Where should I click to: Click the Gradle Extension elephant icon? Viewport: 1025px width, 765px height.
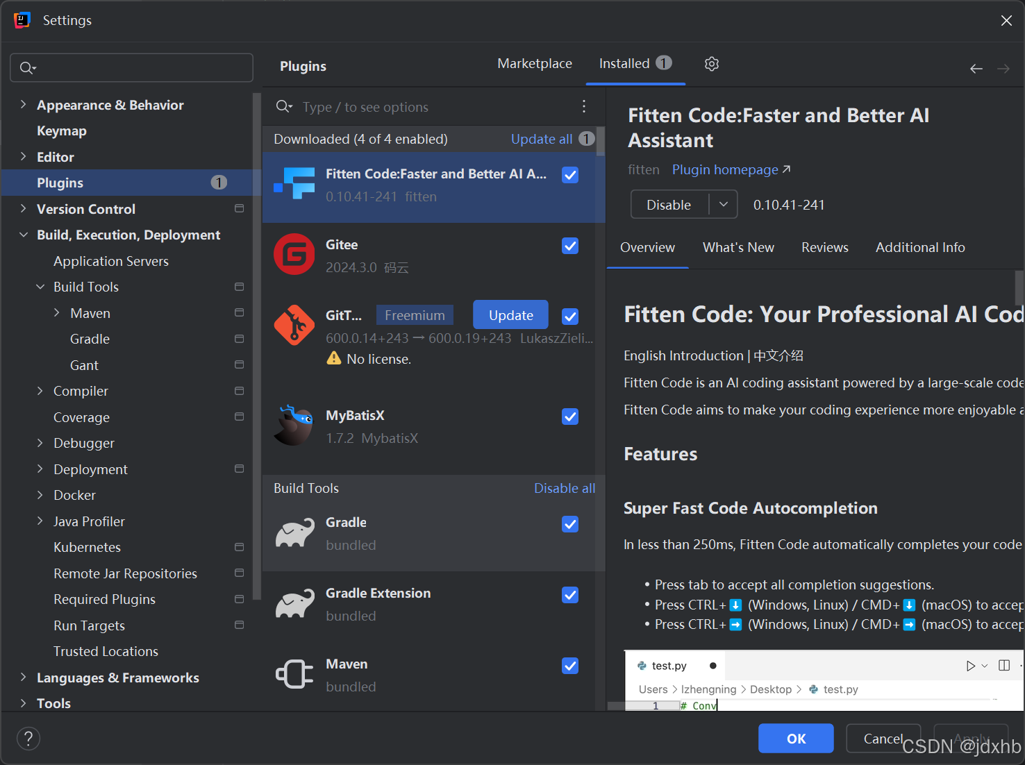[x=294, y=604]
